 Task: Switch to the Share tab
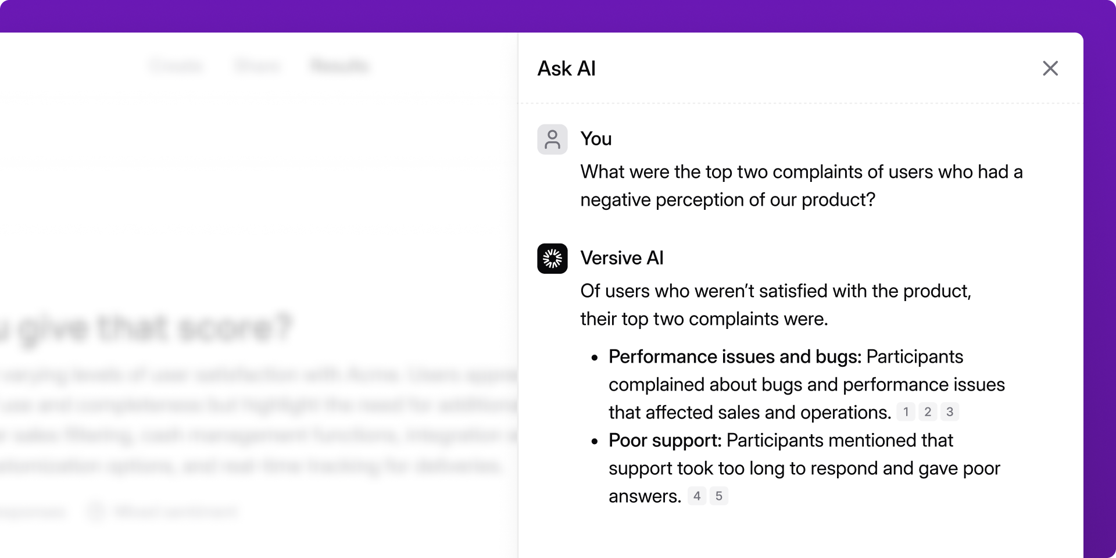click(x=256, y=66)
